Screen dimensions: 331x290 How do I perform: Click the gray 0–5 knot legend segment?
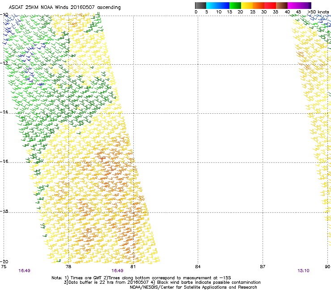tap(200, 5)
